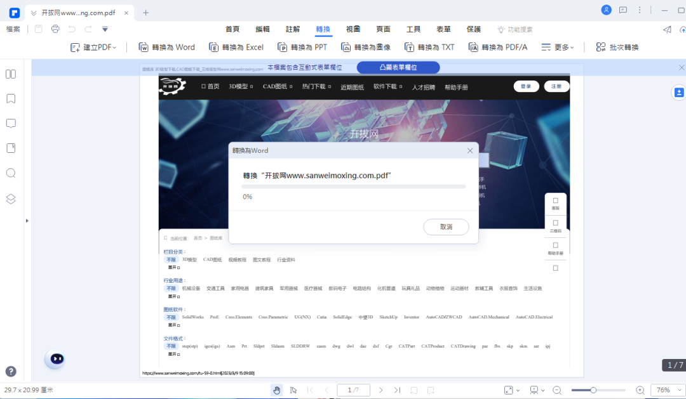The width and height of the screenshot is (686, 399).
Task: Open the 保護 tab
Action: pos(474,29)
